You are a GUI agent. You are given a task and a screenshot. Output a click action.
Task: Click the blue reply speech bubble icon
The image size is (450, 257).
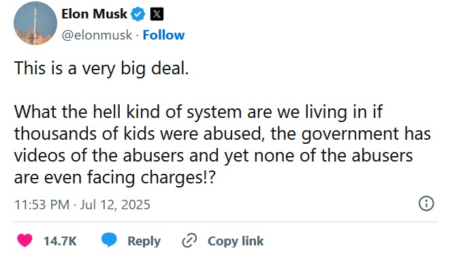pos(109,240)
